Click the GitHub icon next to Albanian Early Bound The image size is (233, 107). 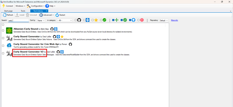point(52,29)
